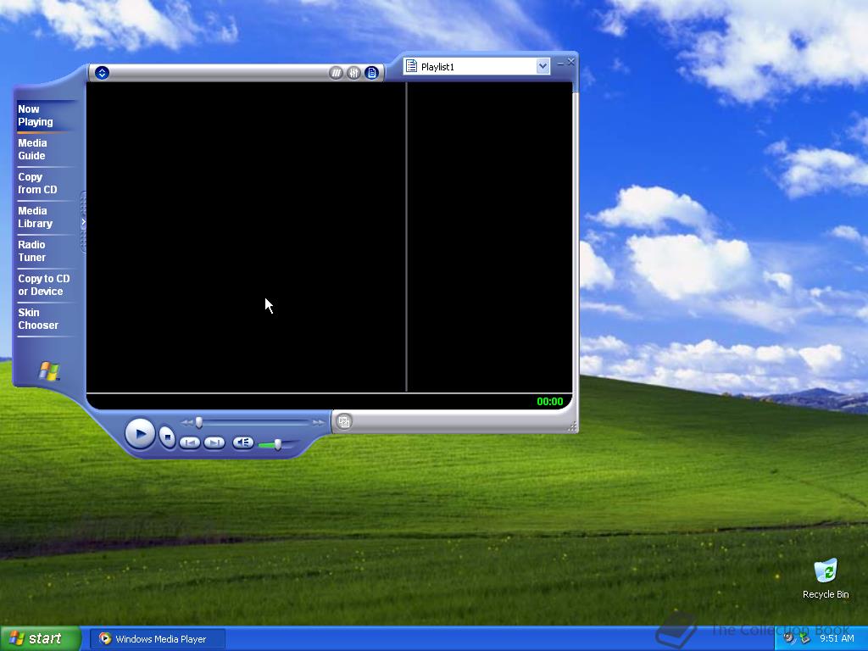Open the Start menu
The image size is (868, 651).
pyautogui.click(x=41, y=639)
